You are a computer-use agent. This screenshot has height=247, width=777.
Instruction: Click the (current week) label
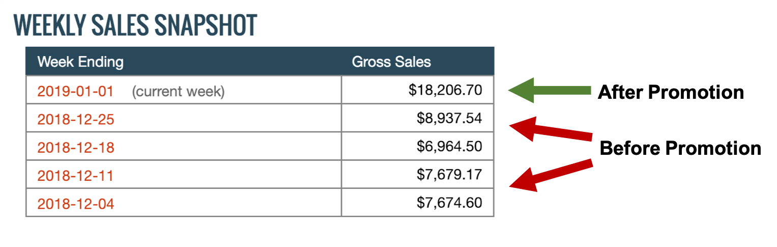click(178, 92)
